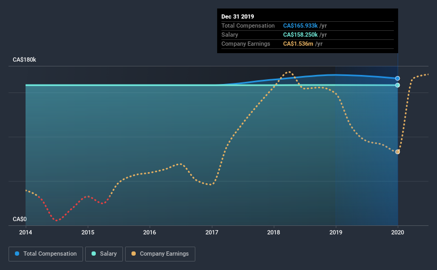The width and height of the screenshot is (437, 270).
Task: Toggle the Salary legend button
Action: [x=104, y=254]
